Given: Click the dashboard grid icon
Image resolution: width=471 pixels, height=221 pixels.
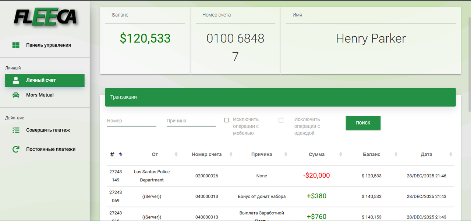Looking at the screenshot, I should pyautogui.click(x=16, y=45).
